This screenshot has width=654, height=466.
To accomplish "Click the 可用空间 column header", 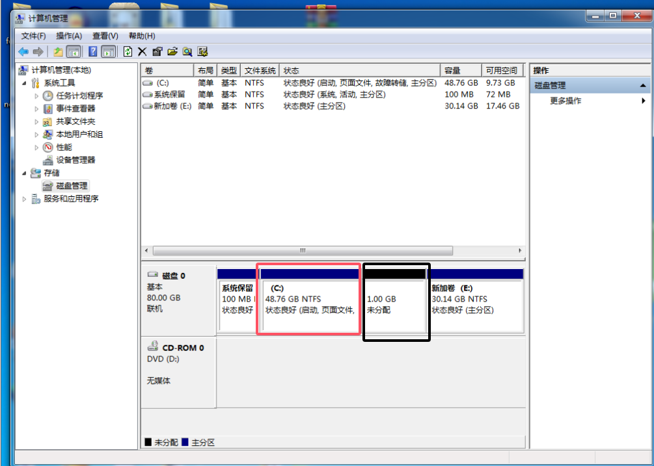I will click(x=501, y=70).
